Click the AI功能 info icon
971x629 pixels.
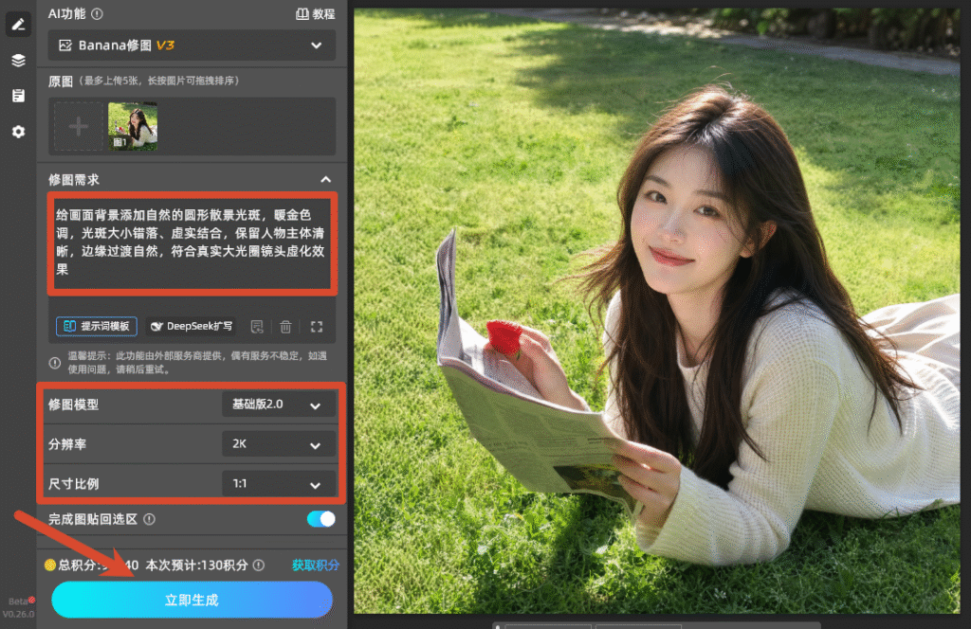point(98,13)
